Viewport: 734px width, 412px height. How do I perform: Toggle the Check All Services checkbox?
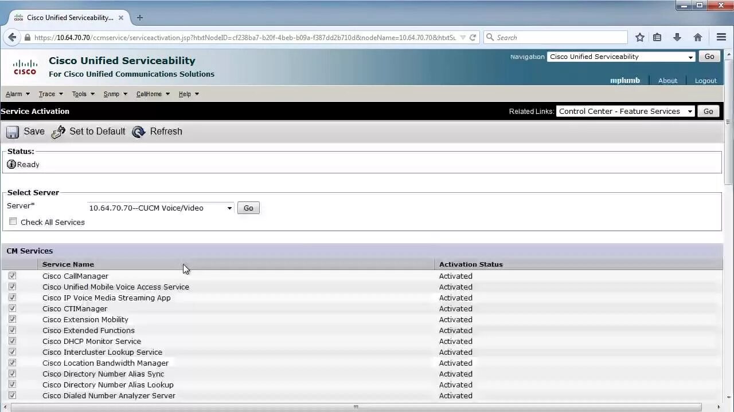pyautogui.click(x=13, y=221)
